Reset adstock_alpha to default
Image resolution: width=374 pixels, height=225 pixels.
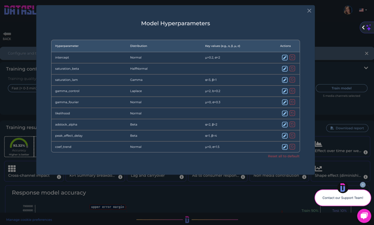[x=292, y=124]
